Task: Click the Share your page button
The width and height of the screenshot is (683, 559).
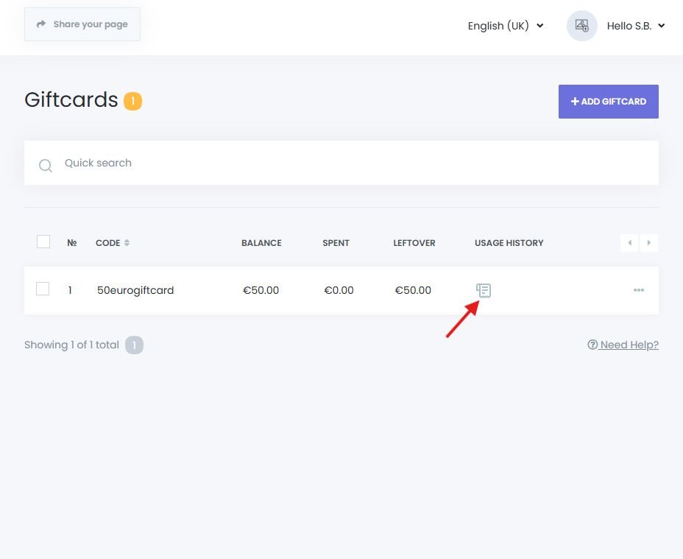Action: pos(82,24)
